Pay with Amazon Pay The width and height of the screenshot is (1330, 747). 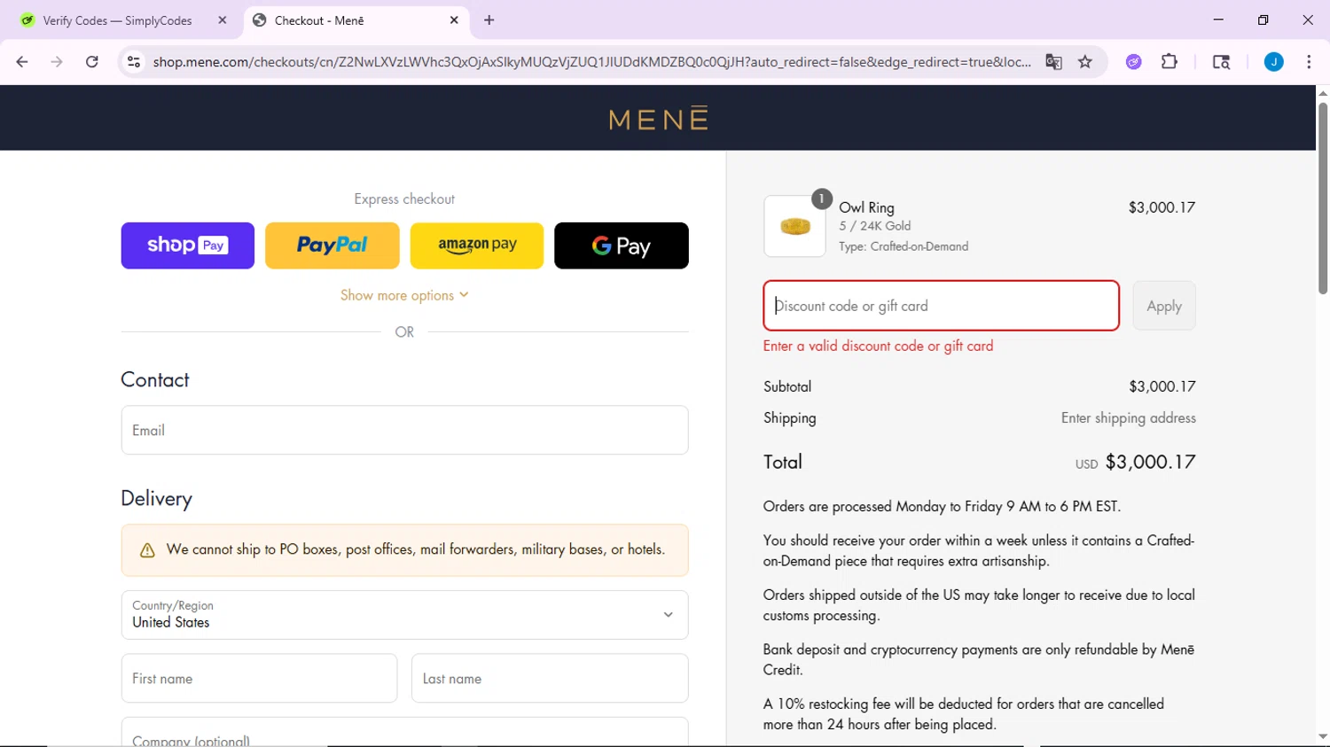[x=477, y=245]
